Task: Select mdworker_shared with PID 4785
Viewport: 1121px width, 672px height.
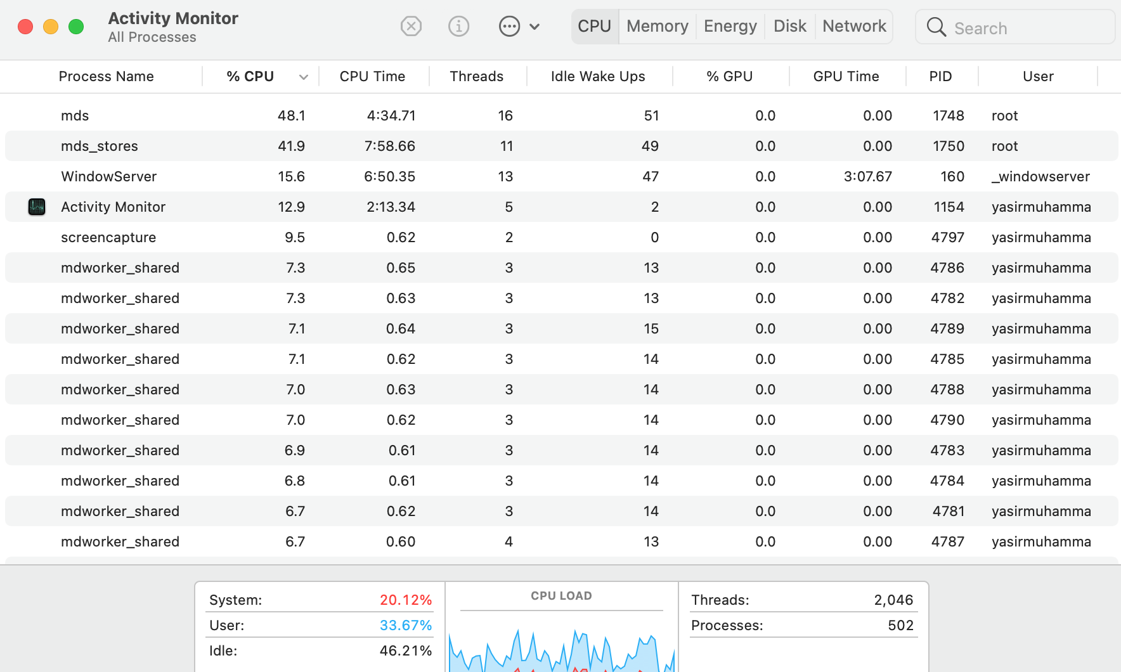Action: pos(561,359)
